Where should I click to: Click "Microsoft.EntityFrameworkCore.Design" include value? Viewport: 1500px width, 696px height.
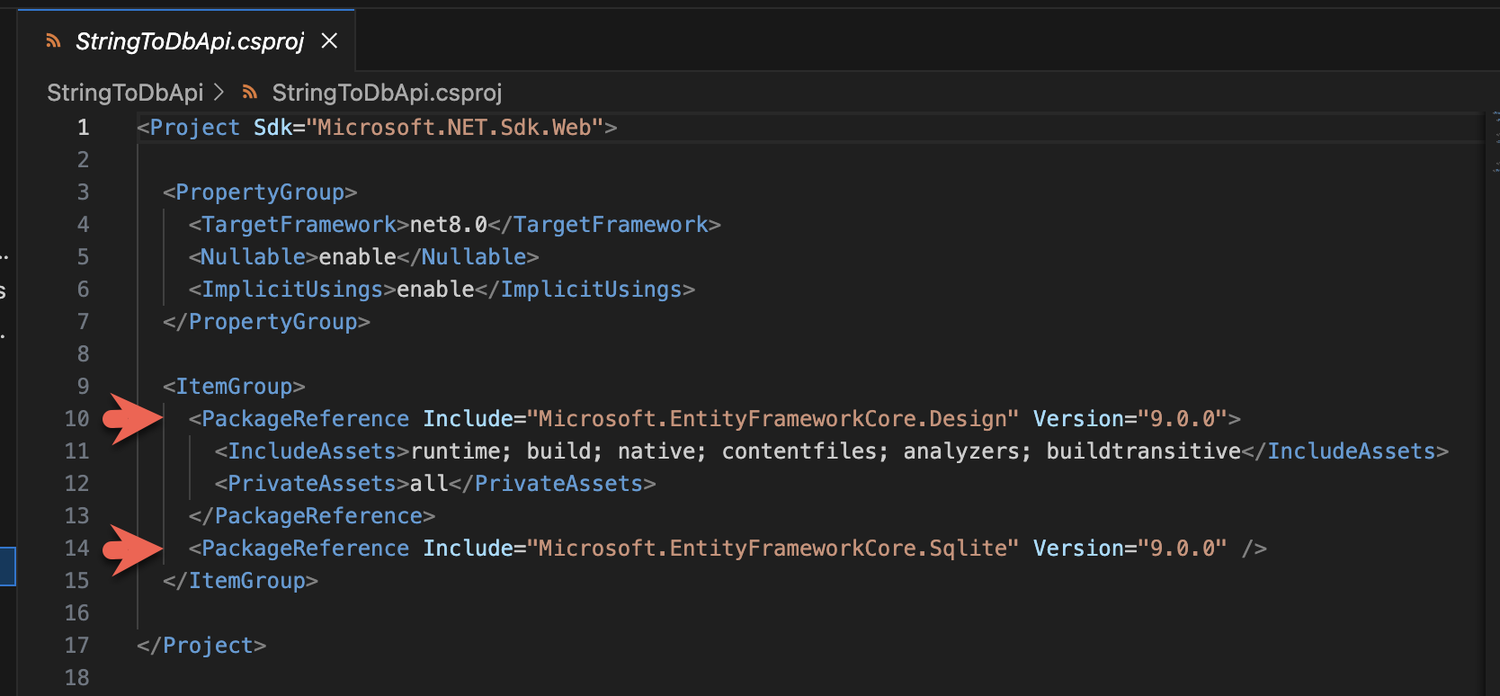coord(772,419)
